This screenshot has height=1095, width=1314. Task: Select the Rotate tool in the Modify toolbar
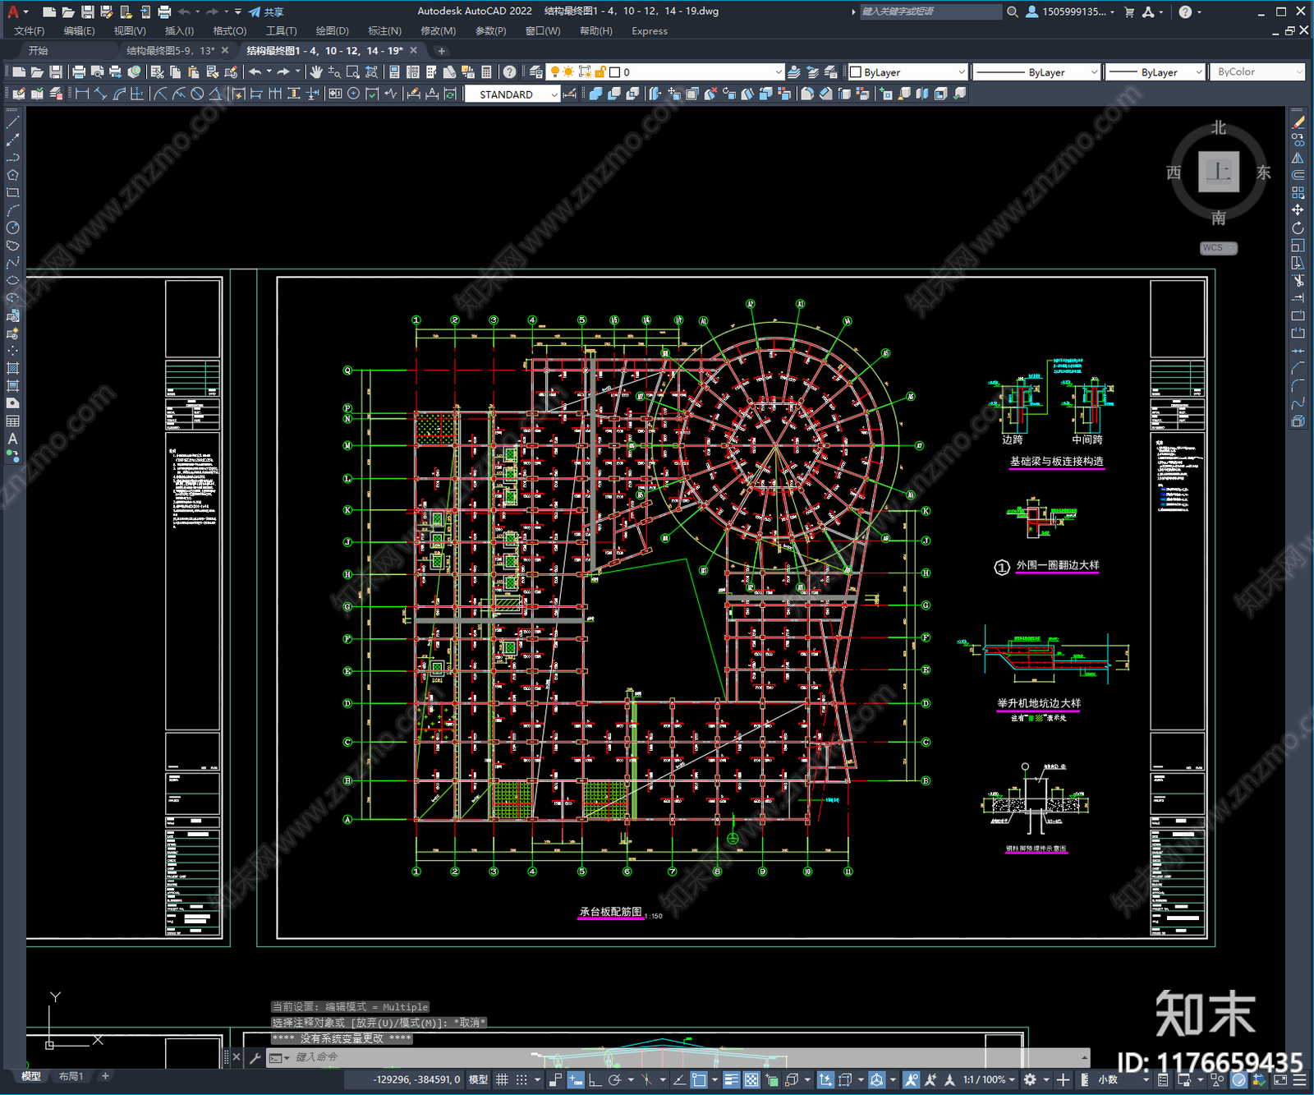[1298, 228]
